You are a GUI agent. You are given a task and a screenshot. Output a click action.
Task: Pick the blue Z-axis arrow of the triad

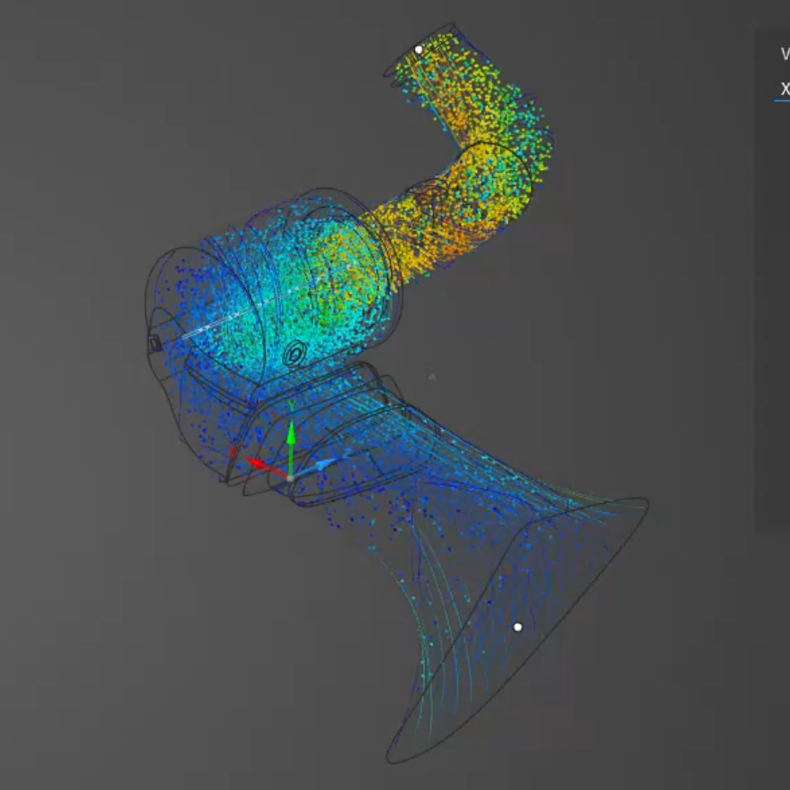321,464
